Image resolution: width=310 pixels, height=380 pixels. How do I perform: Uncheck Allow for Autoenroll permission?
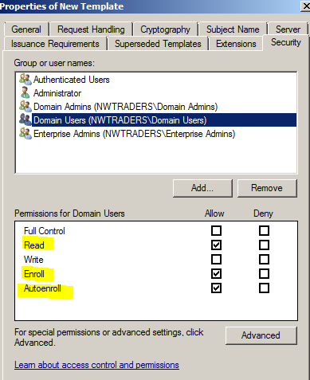(216, 288)
